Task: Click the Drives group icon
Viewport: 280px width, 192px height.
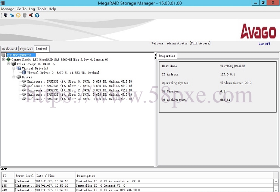Action: (19, 77)
